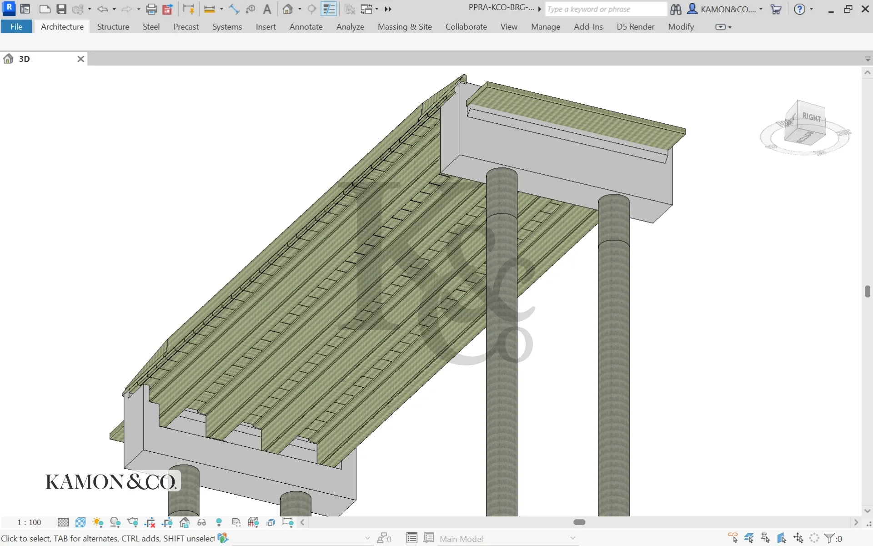Click the RIGHT face of ViewCube
873x546 pixels.
click(812, 117)
